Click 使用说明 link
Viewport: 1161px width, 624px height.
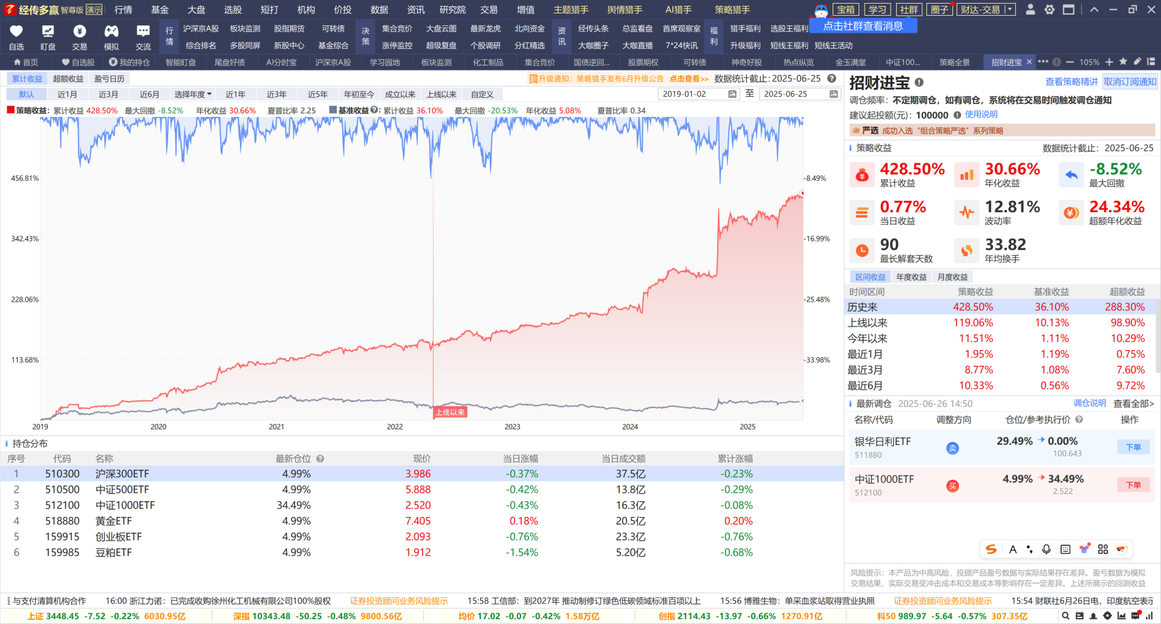[981, 114]
